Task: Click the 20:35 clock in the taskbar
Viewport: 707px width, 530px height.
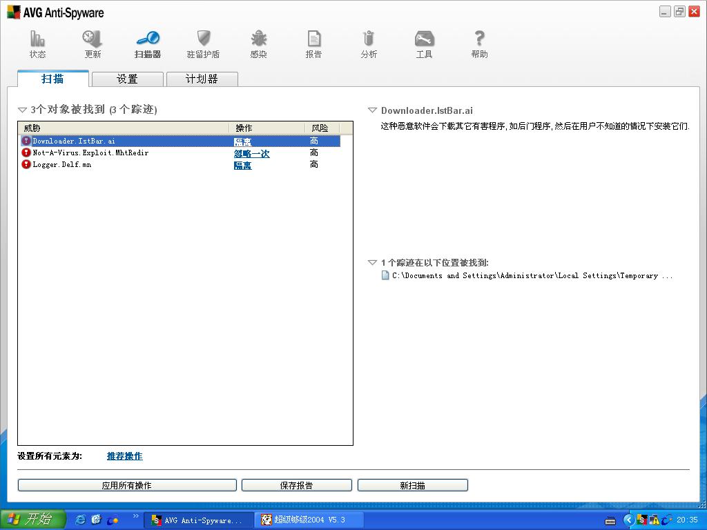Action: 687,520
